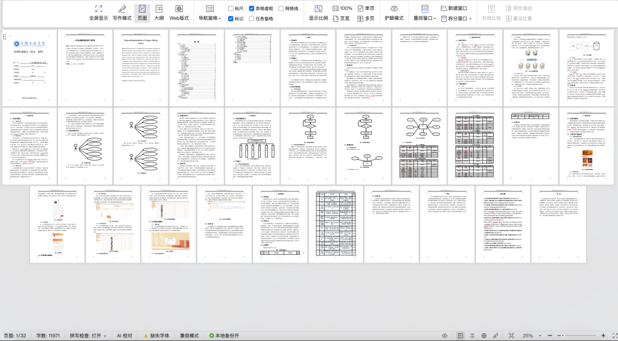Click status bar writing mode pen icon
This screenshot has height=341, width=618.
pos(496,336)
